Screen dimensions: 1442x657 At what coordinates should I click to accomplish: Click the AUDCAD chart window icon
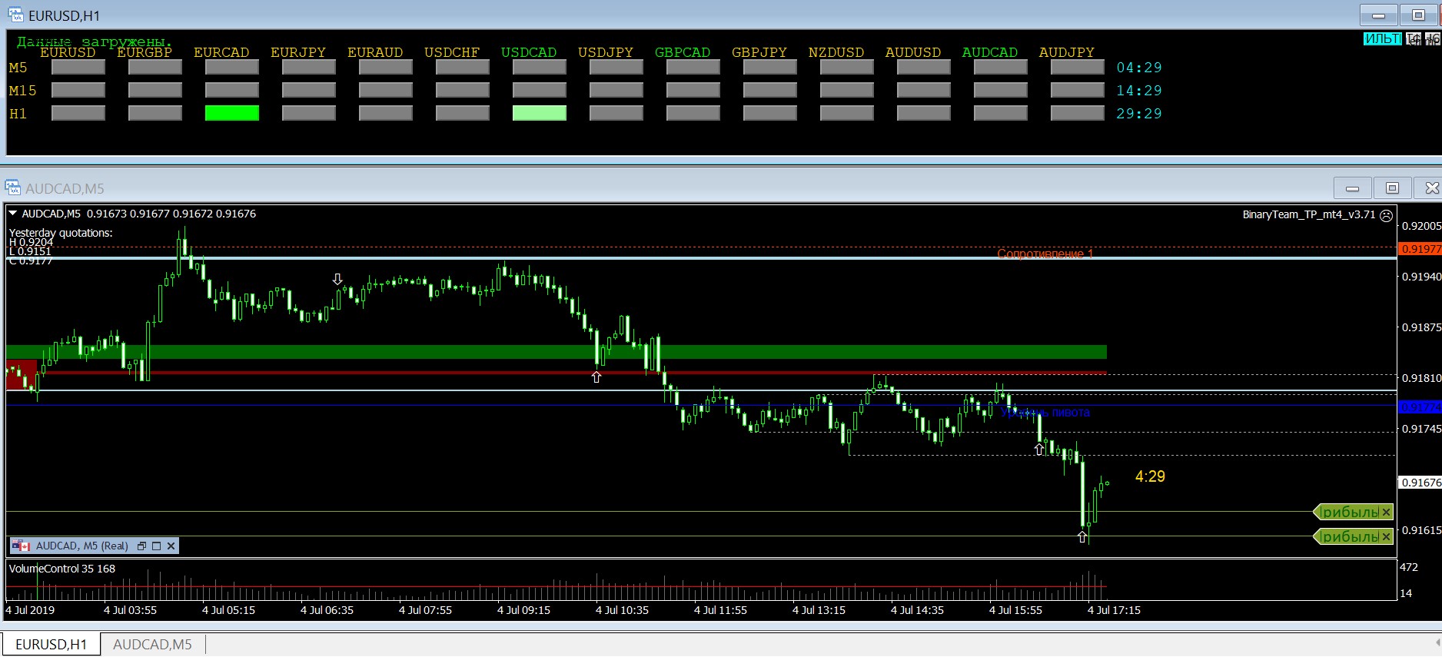[x=12, y=187]
